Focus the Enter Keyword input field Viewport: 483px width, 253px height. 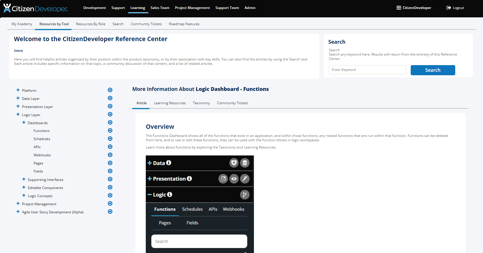tap(367, 70)
